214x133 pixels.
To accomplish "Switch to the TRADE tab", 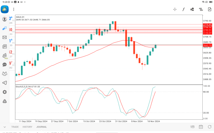I will click(15, 127).
